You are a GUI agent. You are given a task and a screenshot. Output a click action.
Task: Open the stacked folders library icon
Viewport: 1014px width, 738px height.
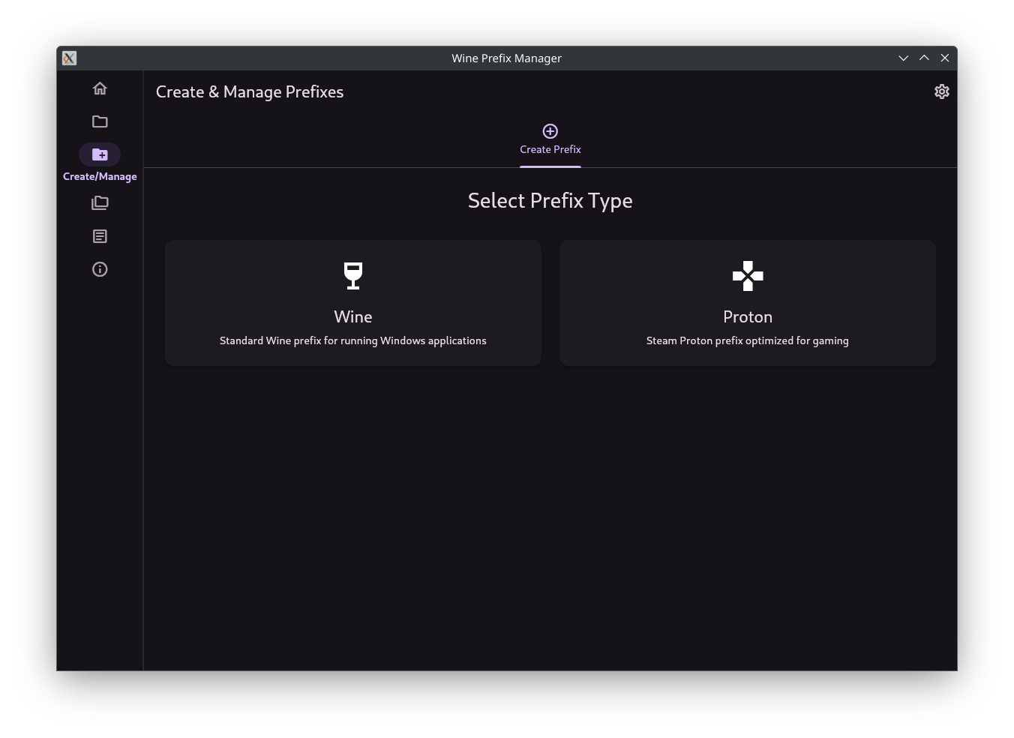(100, 203)
